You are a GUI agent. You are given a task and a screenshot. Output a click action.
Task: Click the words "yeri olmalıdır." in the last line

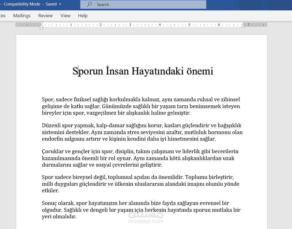(x=59, y=216)
